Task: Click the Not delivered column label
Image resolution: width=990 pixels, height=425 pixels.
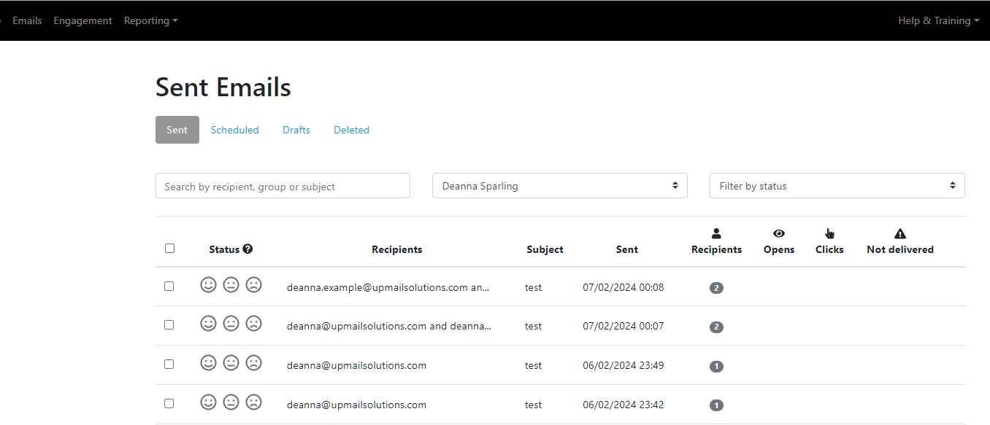Action: coord(900,249)
